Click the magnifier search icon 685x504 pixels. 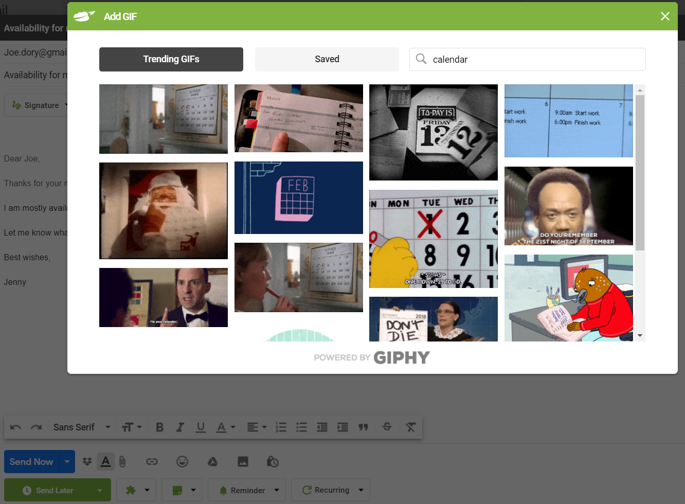click(x=421, y=59)
